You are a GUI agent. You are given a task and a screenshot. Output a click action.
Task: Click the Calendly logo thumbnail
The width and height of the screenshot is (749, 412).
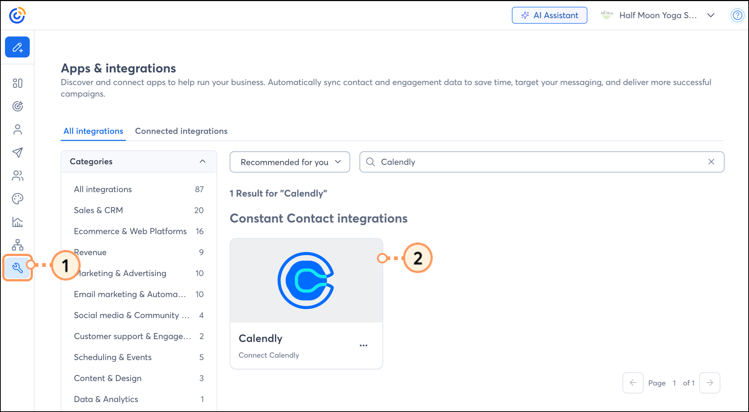click(306, 280)
